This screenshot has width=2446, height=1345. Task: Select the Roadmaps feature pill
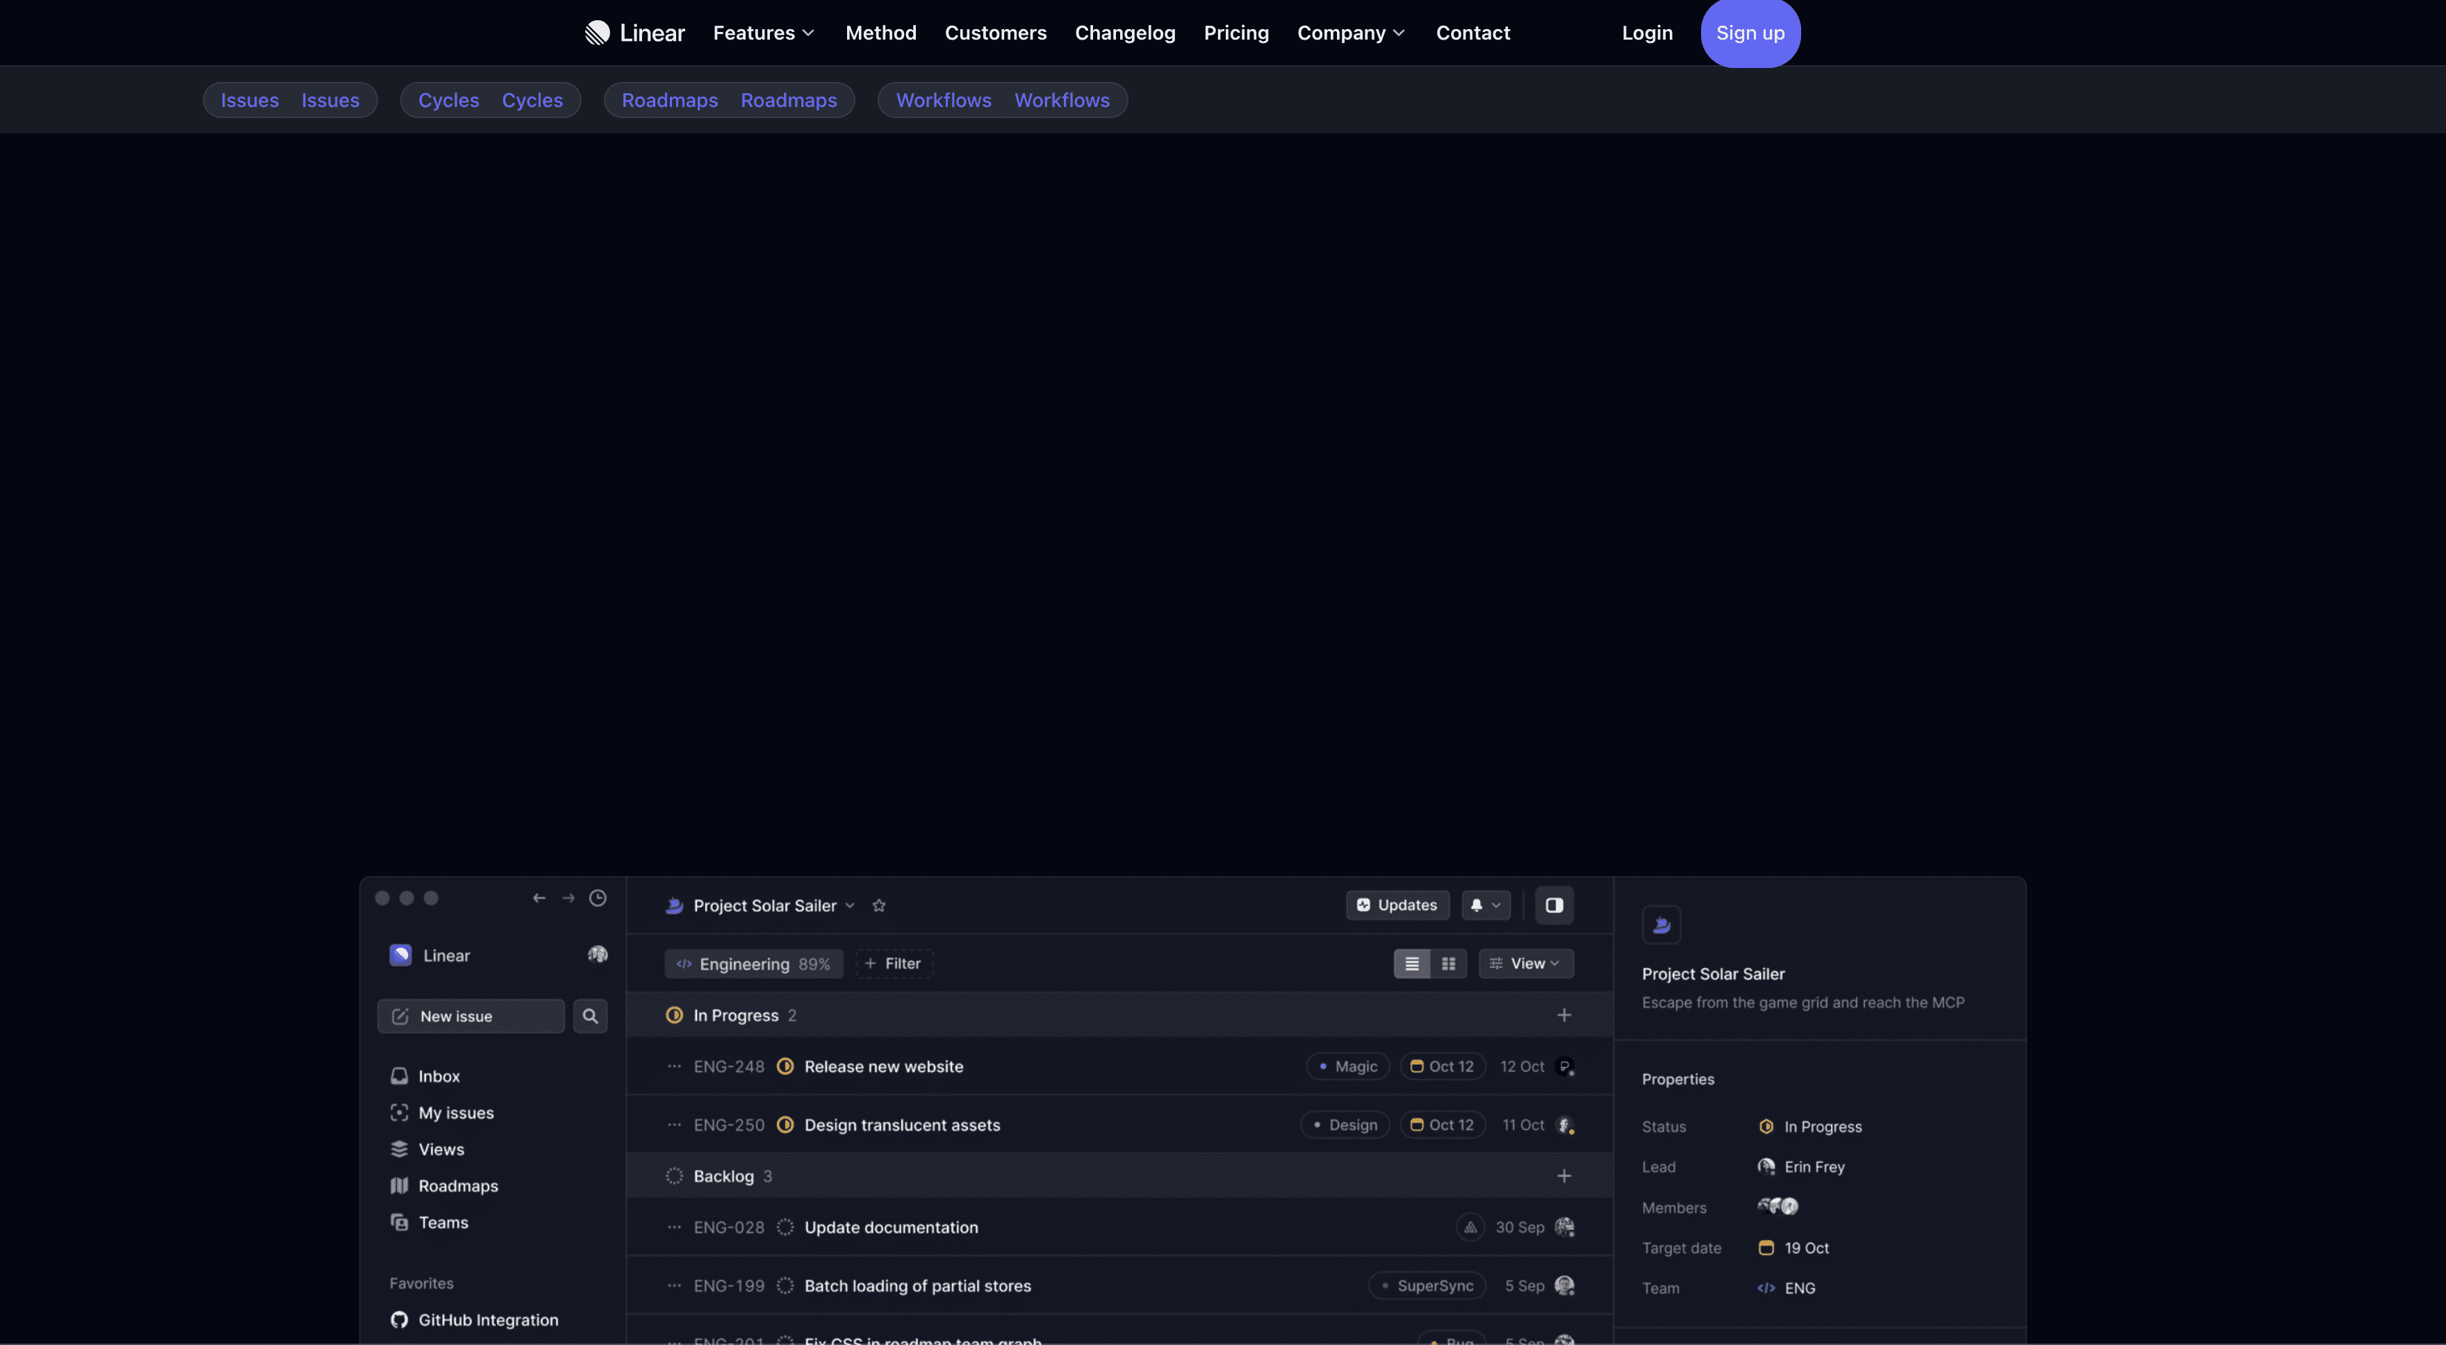pos(729,99)
